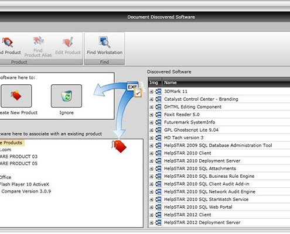Expand HelpSTAR 2010 SQL Attachments row
290x234 pixels.
pos(151,168)
